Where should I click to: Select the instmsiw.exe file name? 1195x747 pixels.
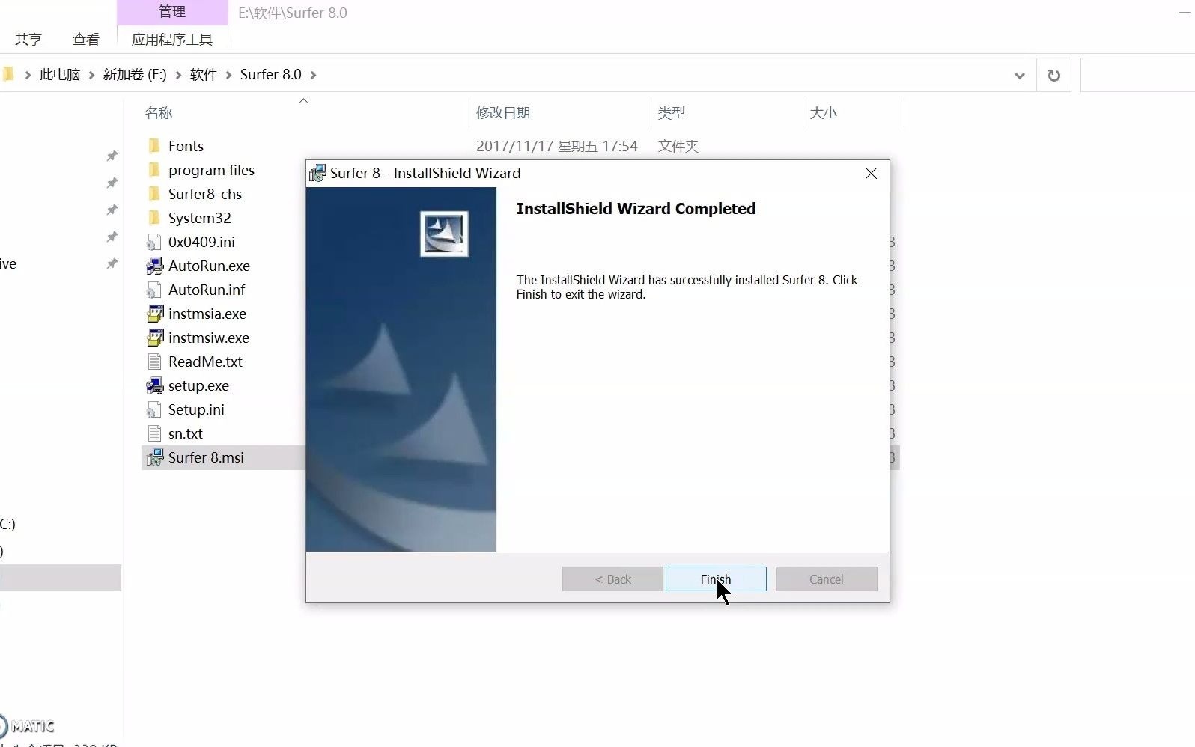[x=209, y=338]
